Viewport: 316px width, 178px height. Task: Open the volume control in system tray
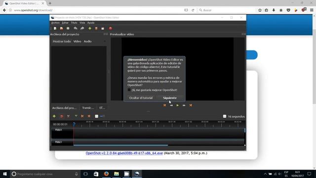click(280, 174)
